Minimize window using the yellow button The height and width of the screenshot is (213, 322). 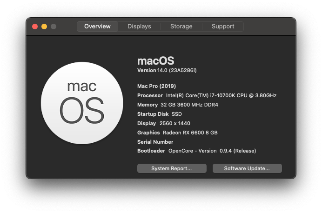[x=44, y=27]
